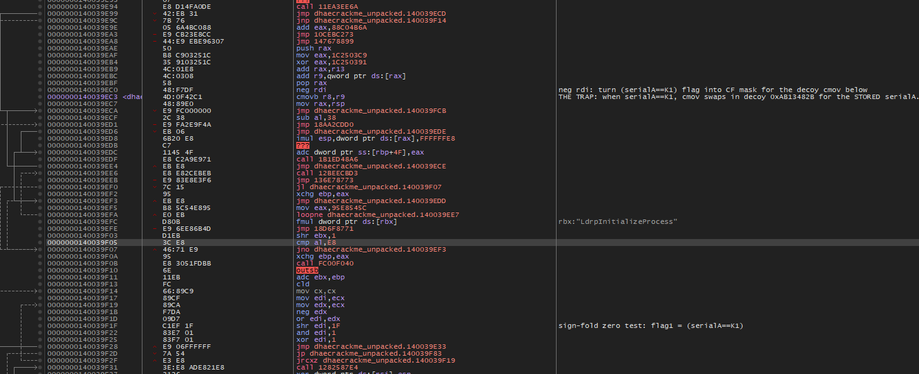Click the red ??? invalid instruction
The width and height of the screenshot is (919, 374).
[304, 145]
